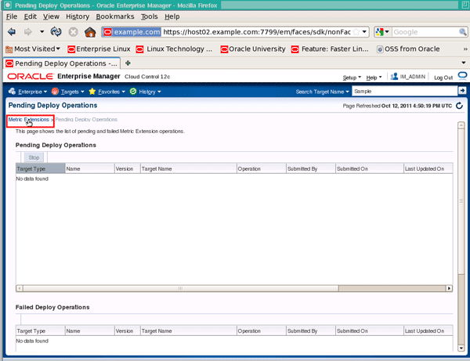Click the Stop button

click(34, 157)
